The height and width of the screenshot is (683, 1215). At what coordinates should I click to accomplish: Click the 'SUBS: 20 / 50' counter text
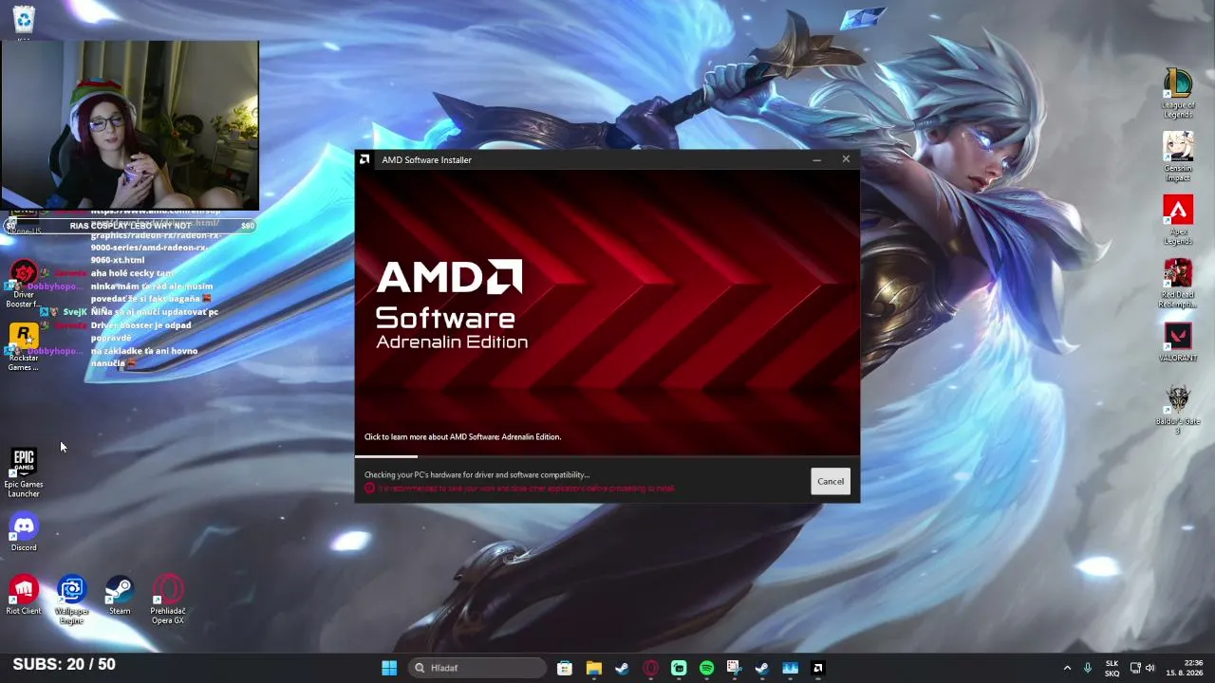pos(65,664)
